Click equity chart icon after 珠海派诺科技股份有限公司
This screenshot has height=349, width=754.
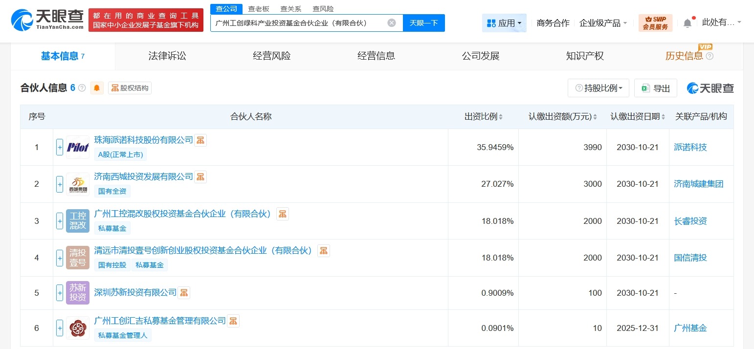click(200, 140)
